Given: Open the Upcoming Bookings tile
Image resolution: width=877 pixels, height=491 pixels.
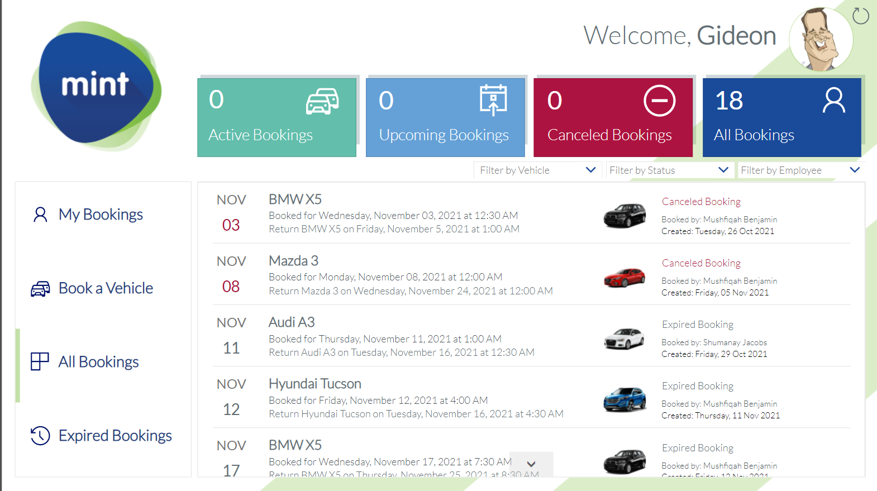Looking at the screenshot, I should [445, 117].
